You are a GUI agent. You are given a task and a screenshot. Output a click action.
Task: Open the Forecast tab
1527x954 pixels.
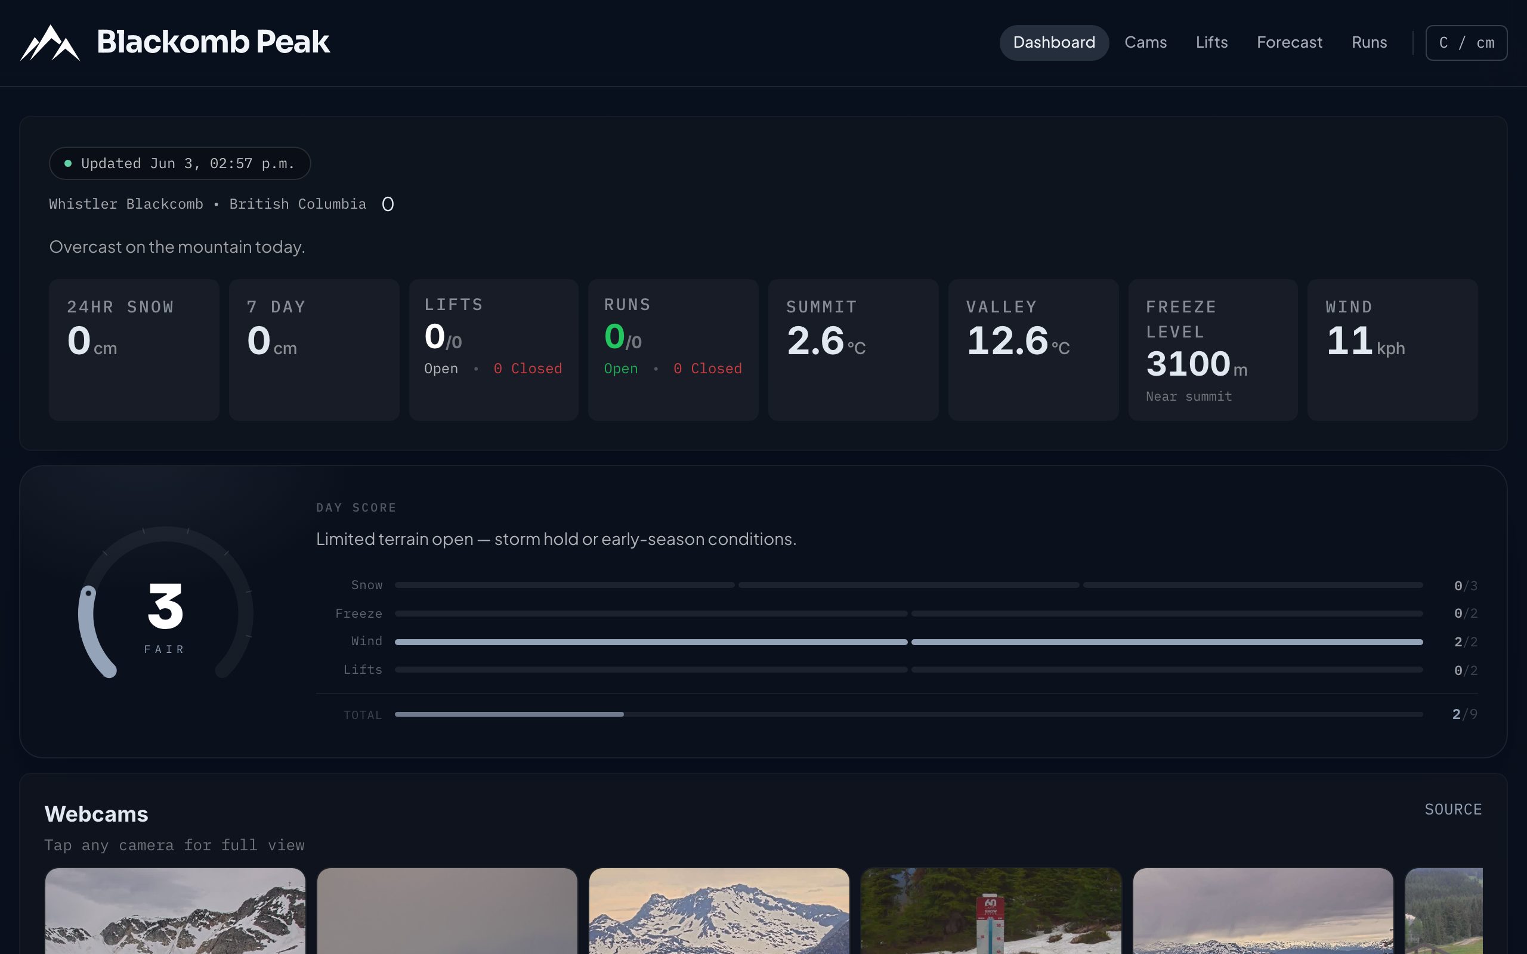pyautogui.click(x=1289, y=42)
